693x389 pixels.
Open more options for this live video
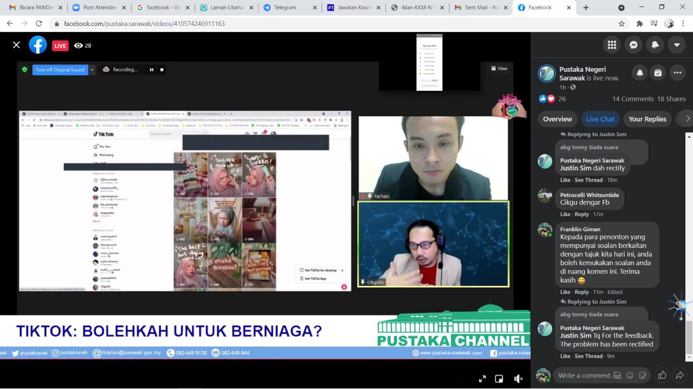(x=677, y=73)
